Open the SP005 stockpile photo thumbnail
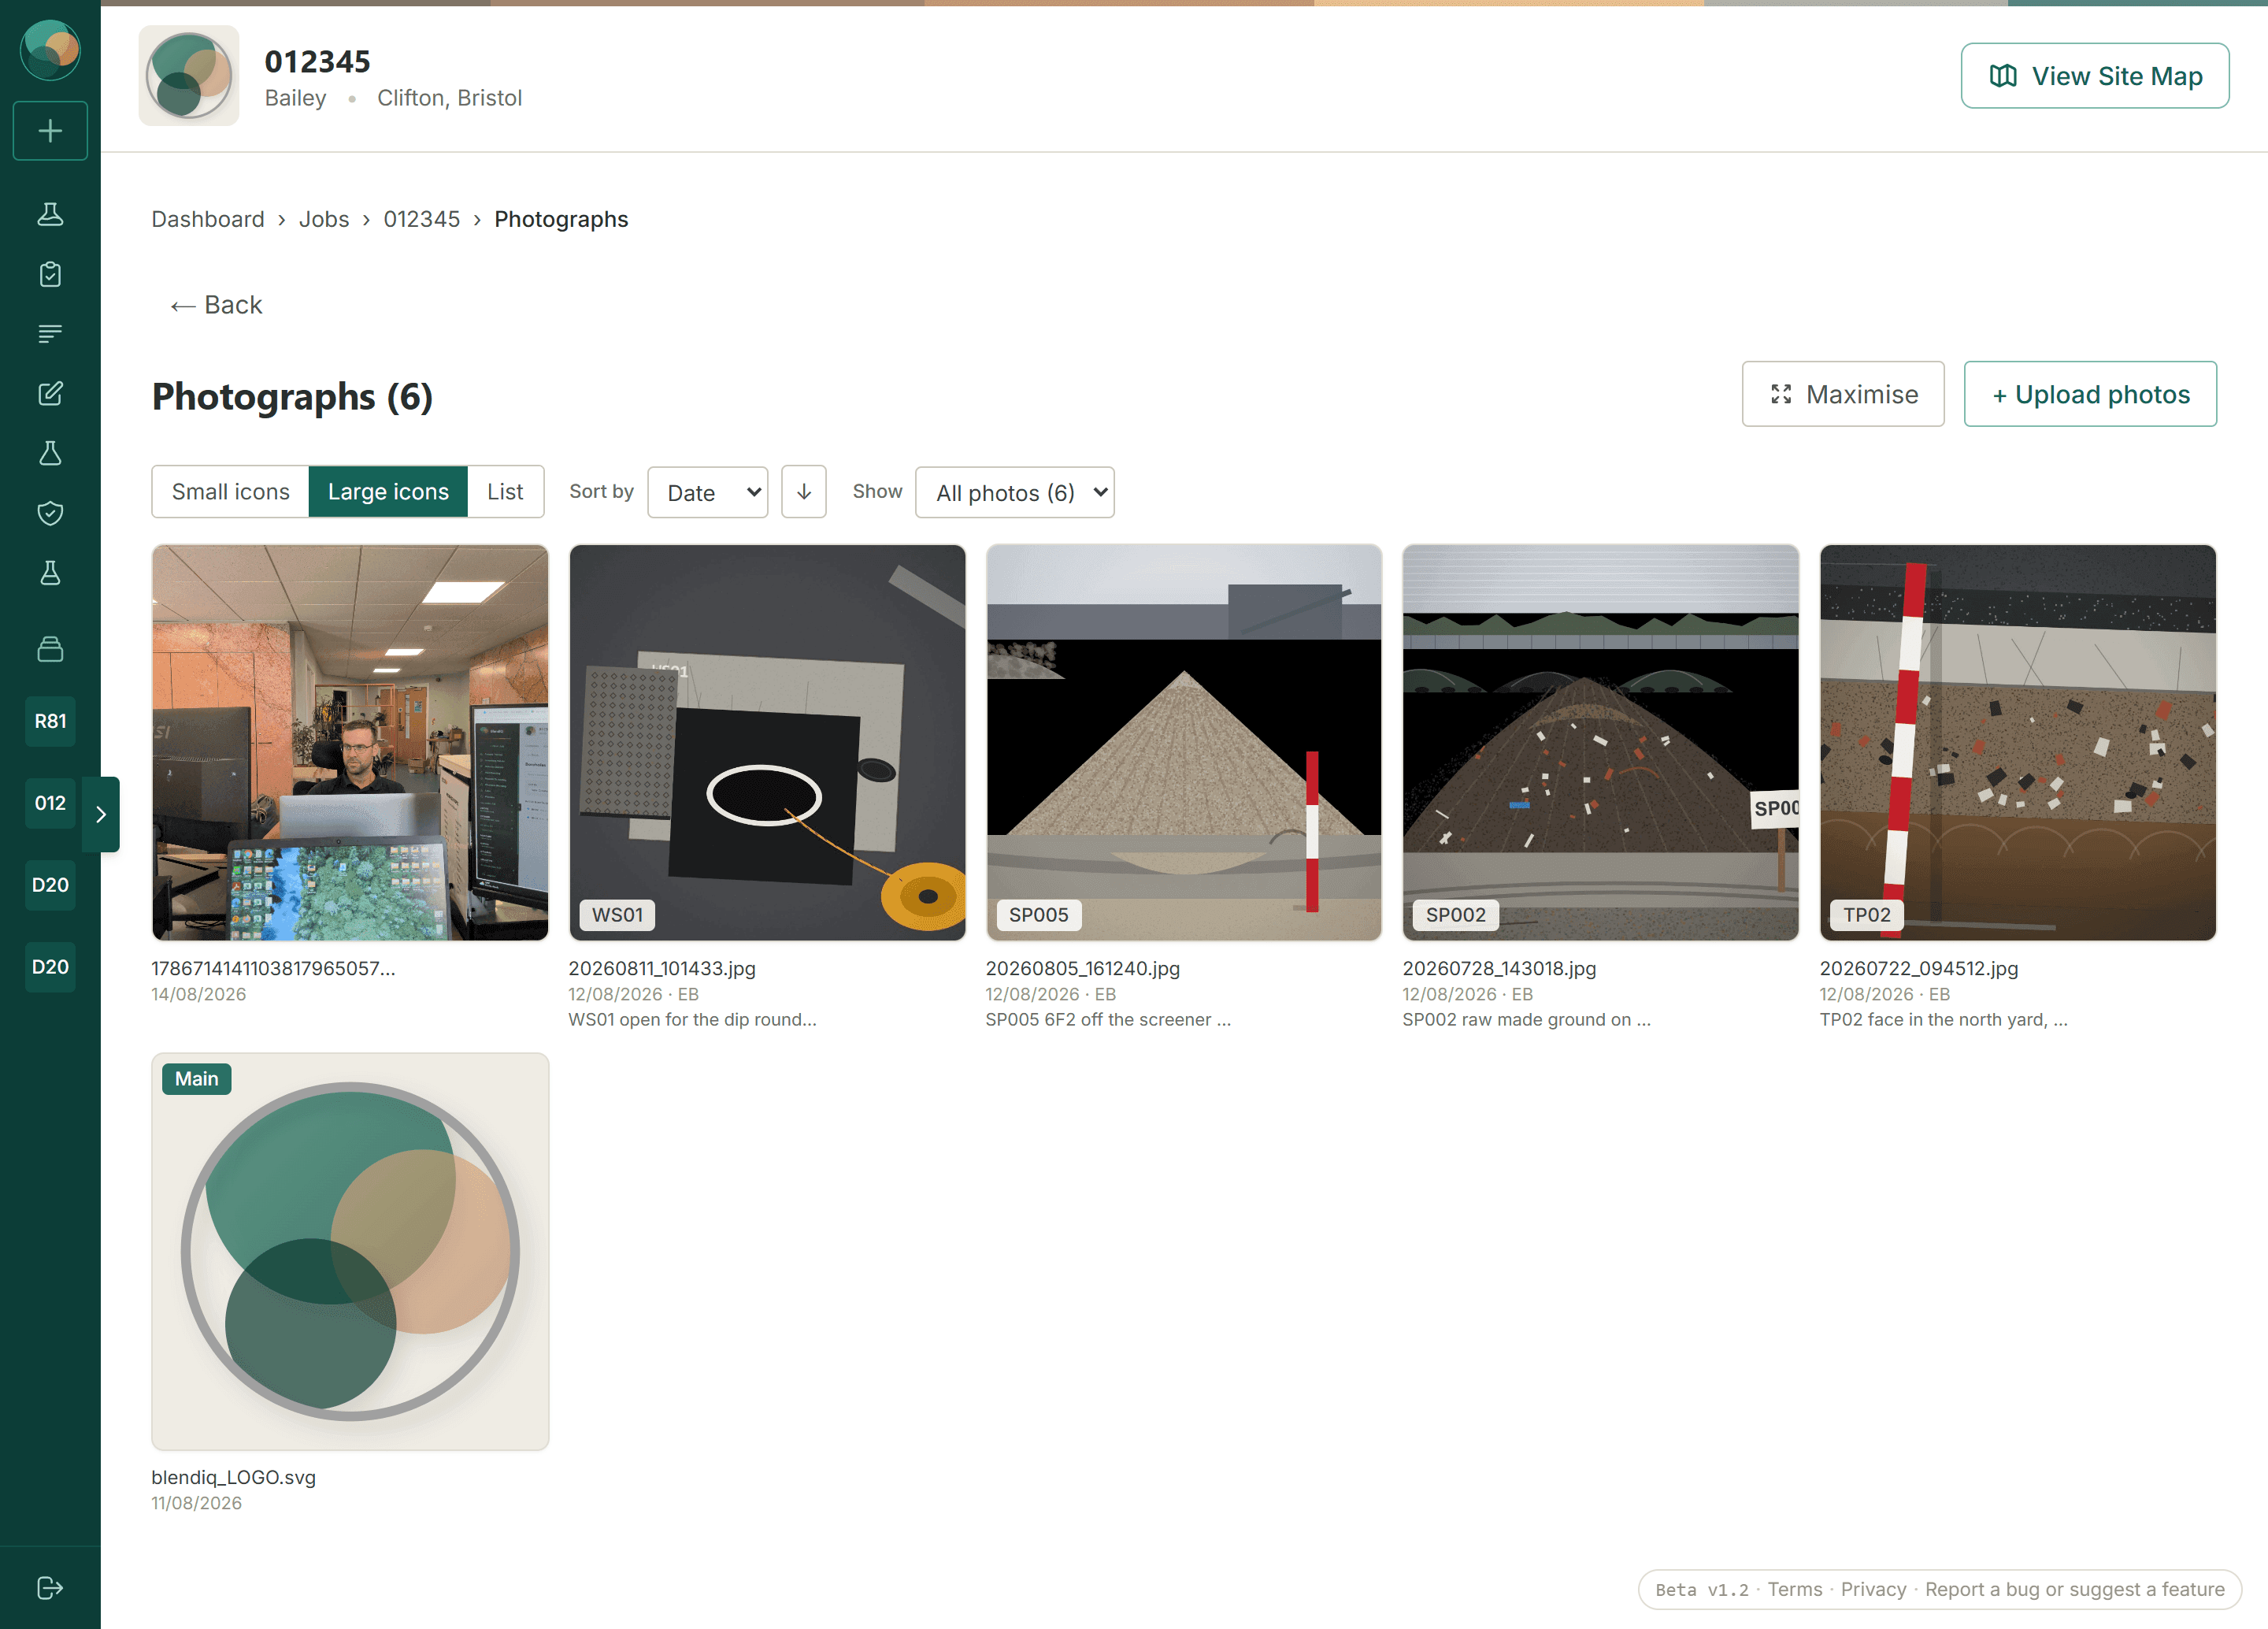 [1184, 743]
